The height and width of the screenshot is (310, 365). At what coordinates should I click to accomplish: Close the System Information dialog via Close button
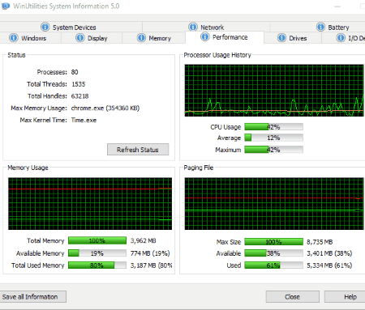pyautogui.click(x=293, y=297)
